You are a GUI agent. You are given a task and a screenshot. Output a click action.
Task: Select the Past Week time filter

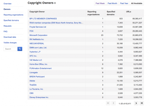click(99, 3)
